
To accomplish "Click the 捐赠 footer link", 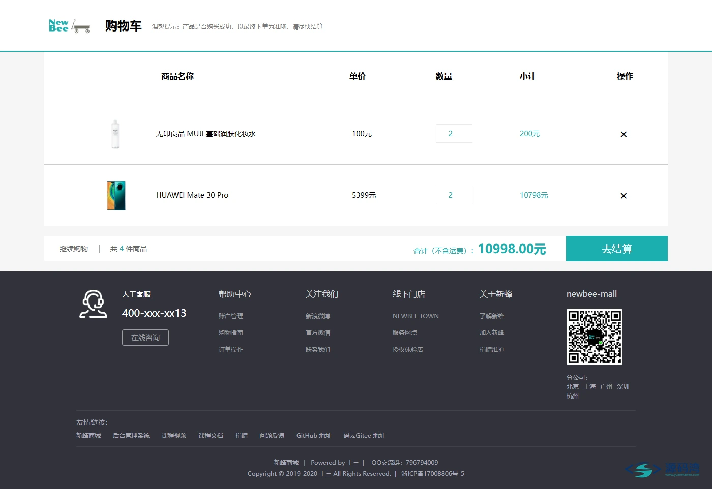I will click(242, 436).
